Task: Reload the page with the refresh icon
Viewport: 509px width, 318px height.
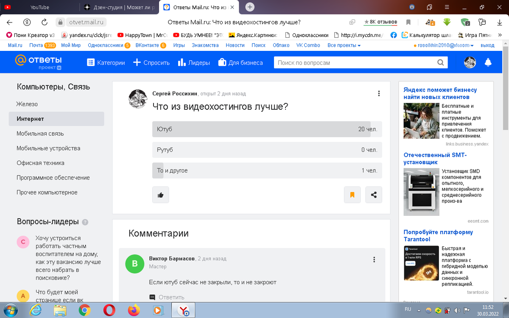Action: point(44,22)
